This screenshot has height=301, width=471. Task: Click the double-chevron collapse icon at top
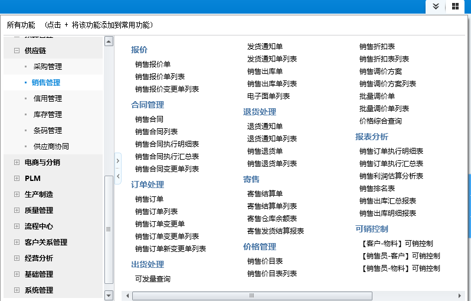coord(436,6)
